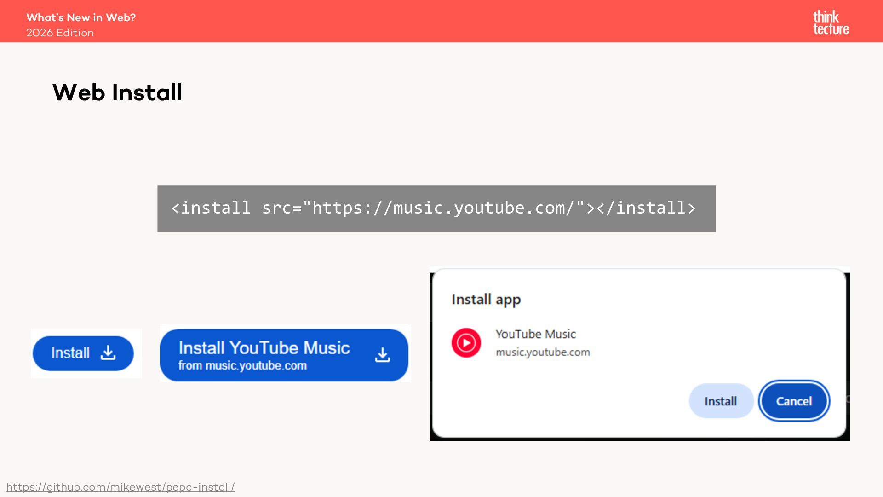Click 'from music.youtube.com' text on blue button
Image resolution: width=883 pixels, height=497 pixels.
pos(242,366)
